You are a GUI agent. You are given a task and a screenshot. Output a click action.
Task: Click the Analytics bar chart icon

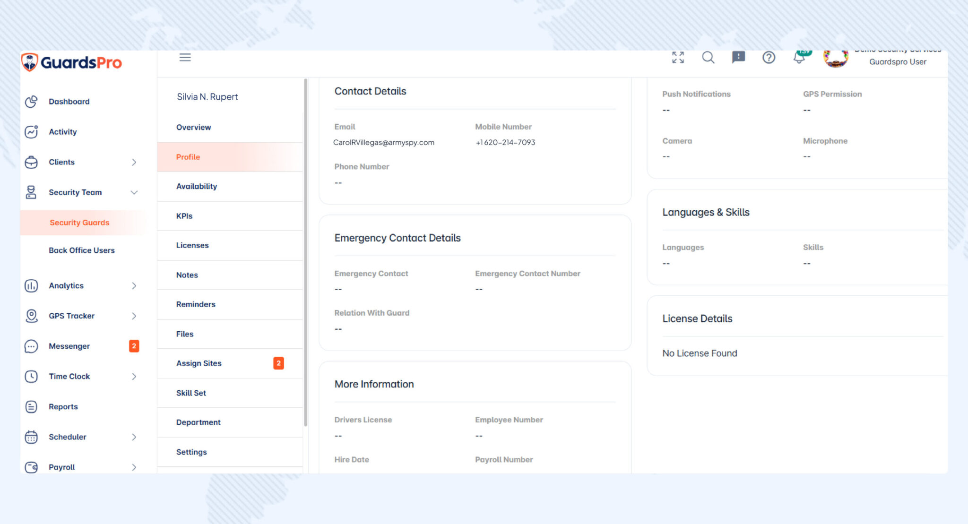point(31,286)
